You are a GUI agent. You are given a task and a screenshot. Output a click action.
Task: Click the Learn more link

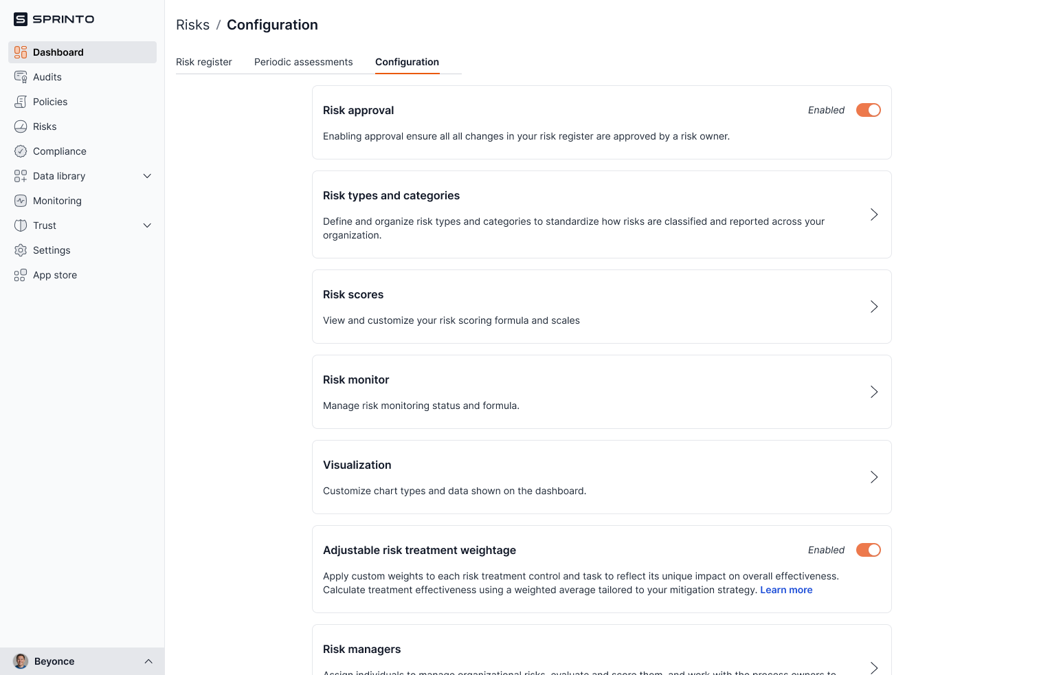click(786, 590)
